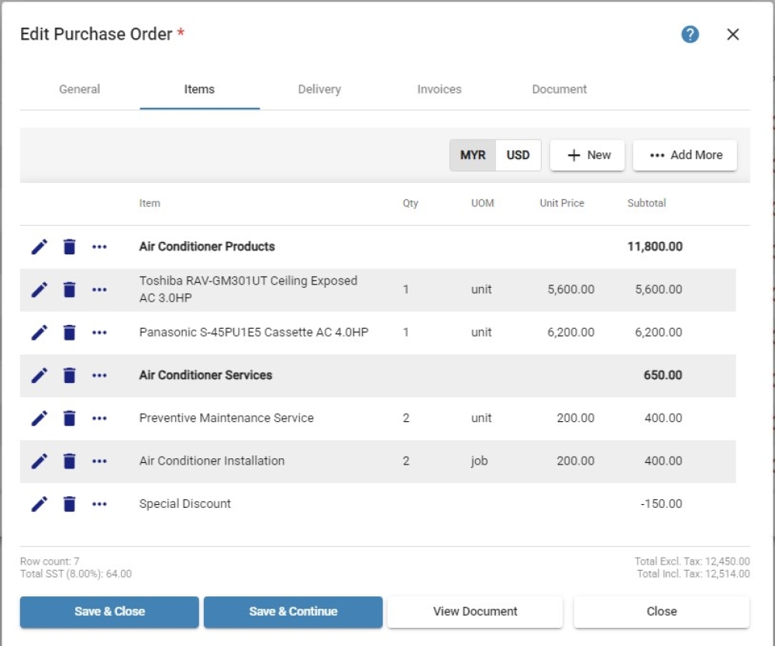Open more options for Toshiba RAV-GM301UT row
The height and width of the screenshot is (646, 775).
pyautogui.click(x=99, y=290)
